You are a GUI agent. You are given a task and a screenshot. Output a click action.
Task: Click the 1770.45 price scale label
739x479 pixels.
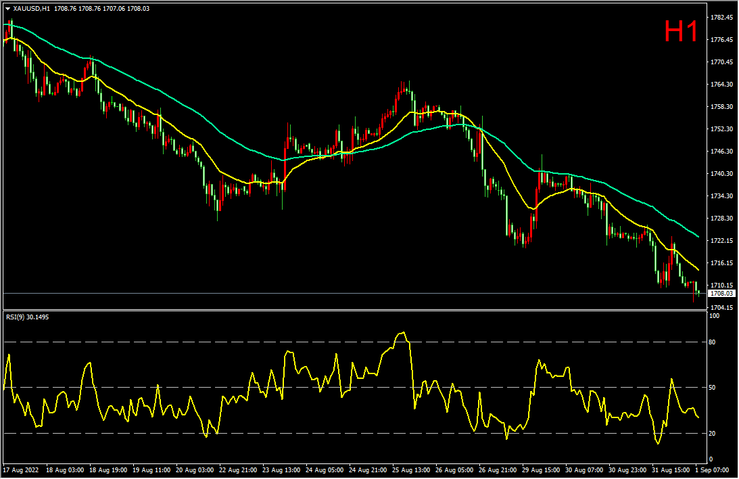click(721, 62)
